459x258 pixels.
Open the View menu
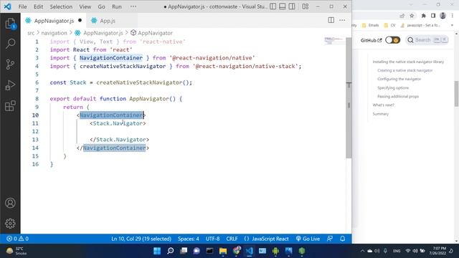click(85, 6)
